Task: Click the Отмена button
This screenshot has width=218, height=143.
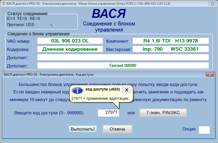Action: 117,129
